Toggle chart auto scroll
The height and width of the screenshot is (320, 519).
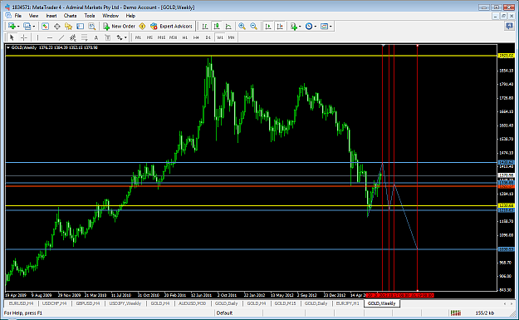[268, 26]
